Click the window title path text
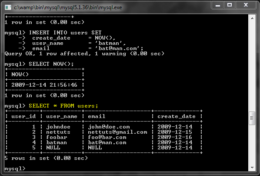The height and width of the screenshot is (176, 260). [68, 7]
